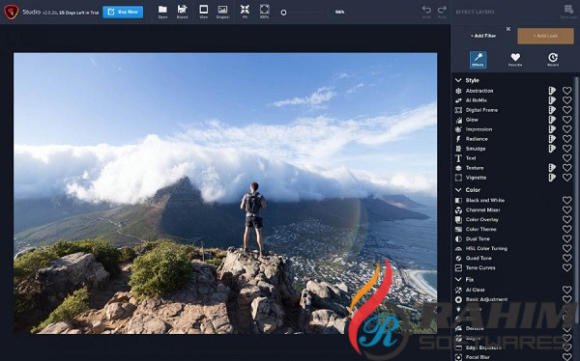Select the Text effect icon
The width and height of the screenshot is (580, 361).
[x=458, y=158]
